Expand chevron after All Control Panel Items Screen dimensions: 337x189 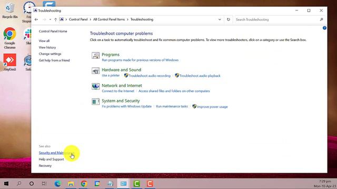tap(127, 19)
